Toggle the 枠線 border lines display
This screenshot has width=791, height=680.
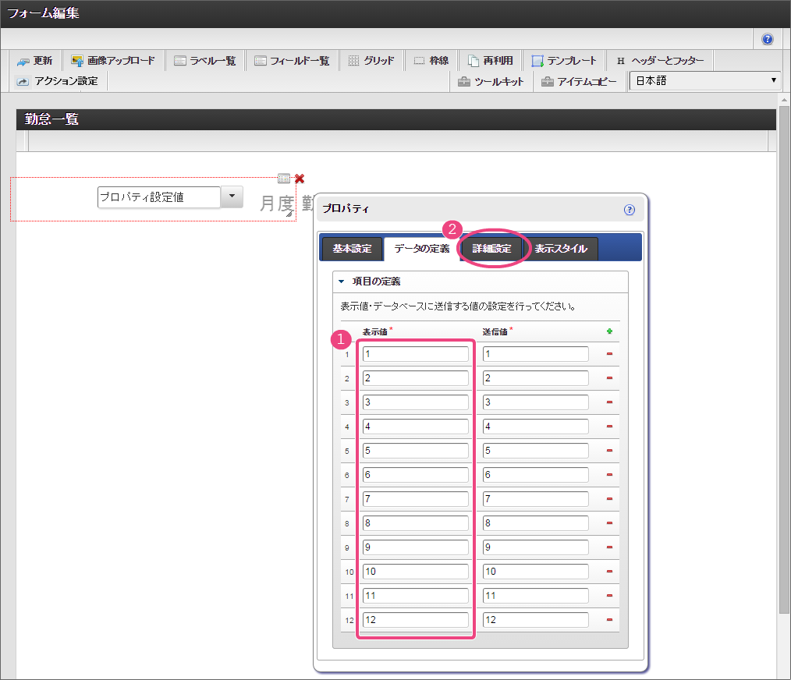(x=431, y=61)
